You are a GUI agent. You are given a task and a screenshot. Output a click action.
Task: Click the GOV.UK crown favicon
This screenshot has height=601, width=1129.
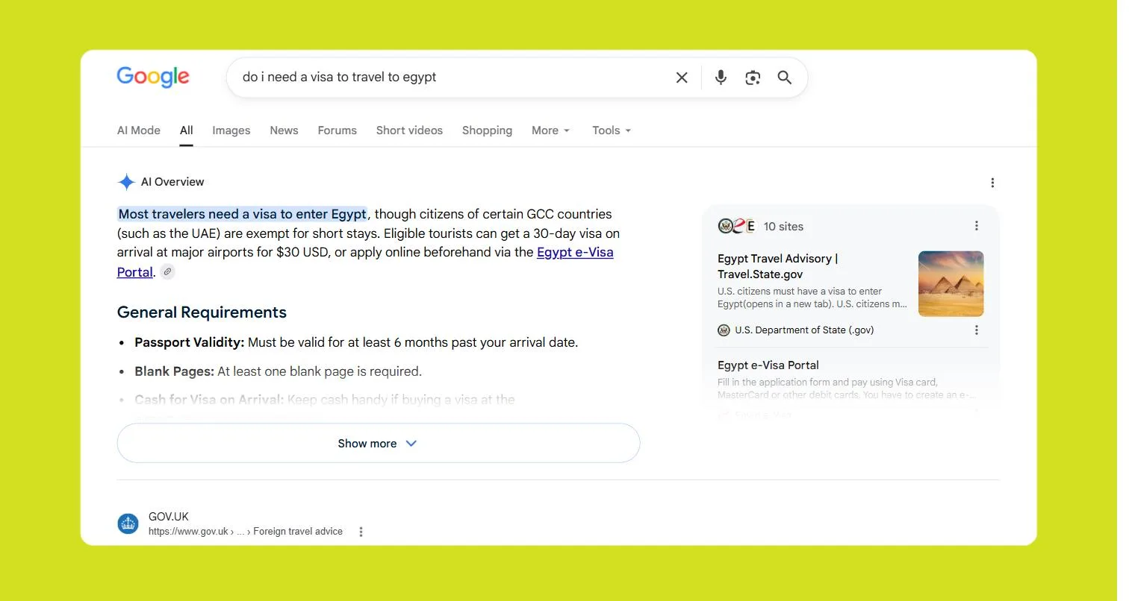[x=128, y=523]
